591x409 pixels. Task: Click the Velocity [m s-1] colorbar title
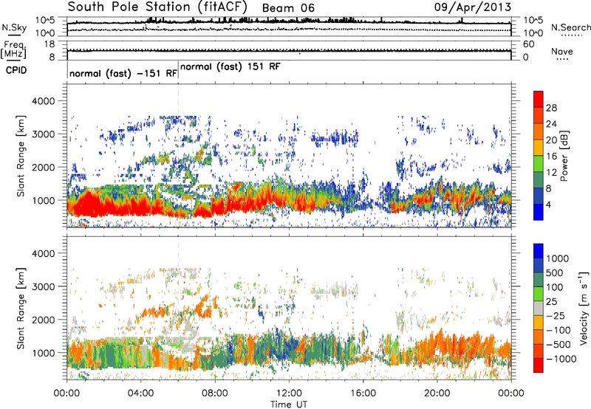click(584, 308)
